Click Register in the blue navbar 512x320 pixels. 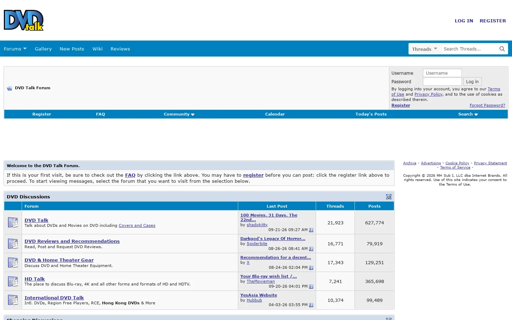click(42, 114)
